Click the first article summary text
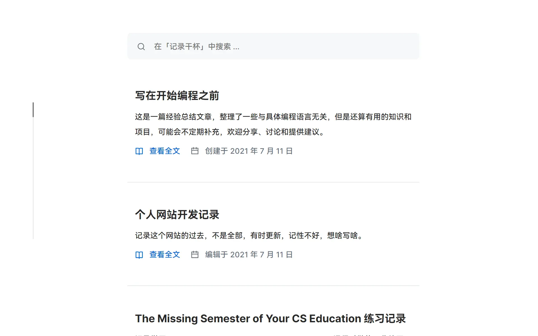 click(x=273, y=125)
